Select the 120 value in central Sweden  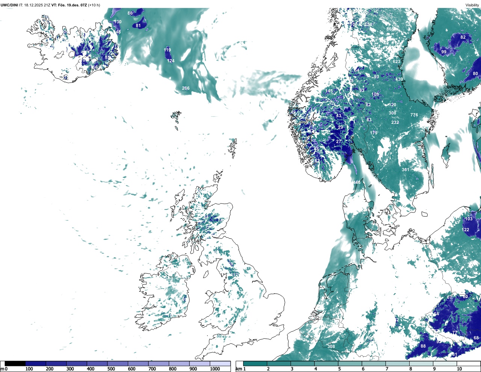tap(392, 105)
